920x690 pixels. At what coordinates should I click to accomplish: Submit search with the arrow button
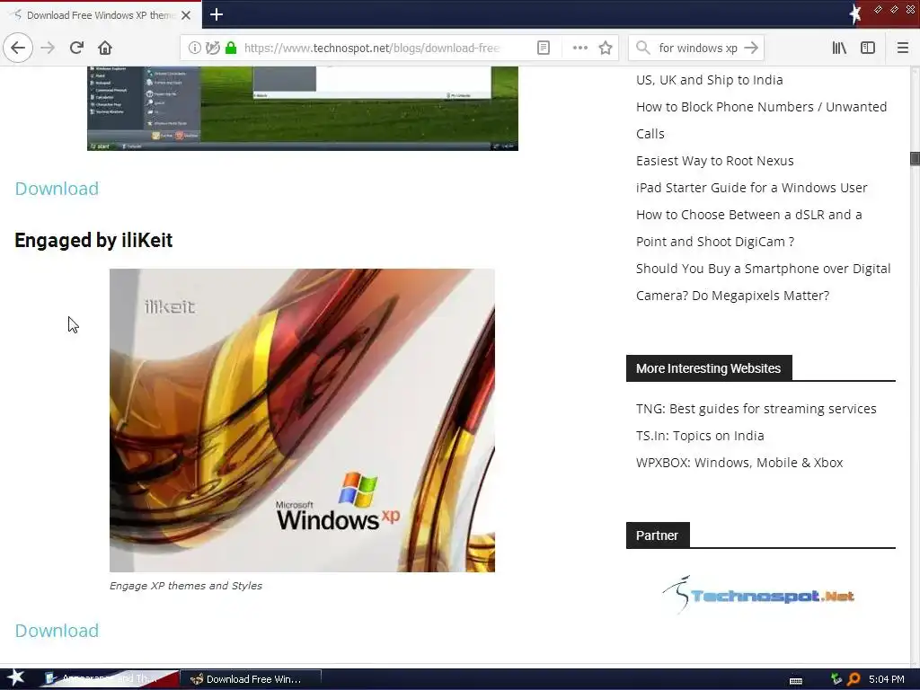(751, 49)
